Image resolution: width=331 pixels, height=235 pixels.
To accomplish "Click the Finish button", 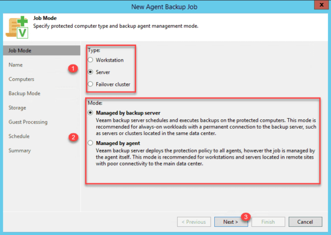I will point(268,222).
